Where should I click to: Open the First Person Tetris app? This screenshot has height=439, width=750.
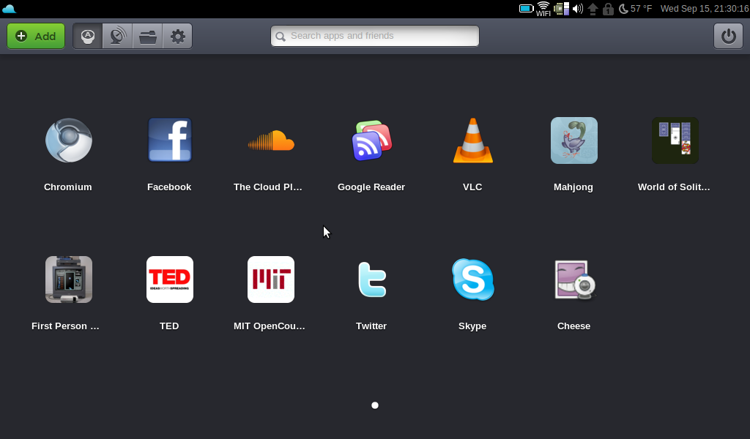pyautogui.click(x=68, y=279)
